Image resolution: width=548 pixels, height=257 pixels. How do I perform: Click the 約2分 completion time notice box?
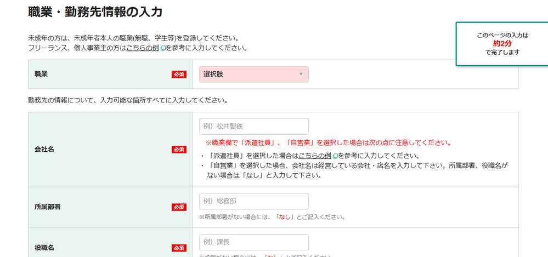[x=502, y=44]
